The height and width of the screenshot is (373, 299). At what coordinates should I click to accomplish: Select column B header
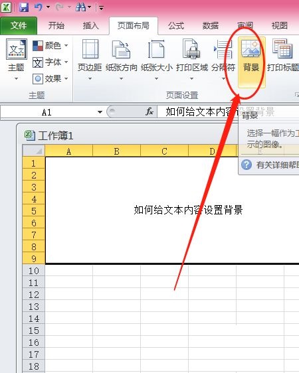(x=117, y=151)
